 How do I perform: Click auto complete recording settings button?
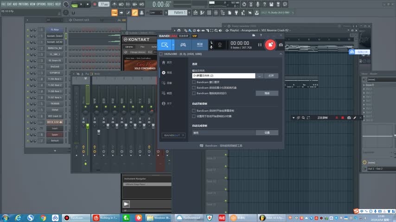pyautogui.click(x=267, y=133)
